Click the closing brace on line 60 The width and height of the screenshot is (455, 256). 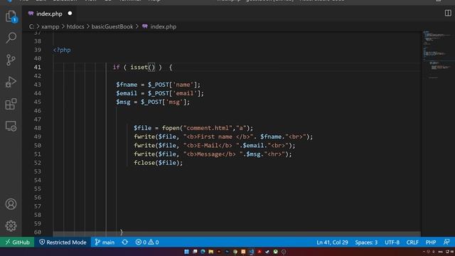pos(122,233)
